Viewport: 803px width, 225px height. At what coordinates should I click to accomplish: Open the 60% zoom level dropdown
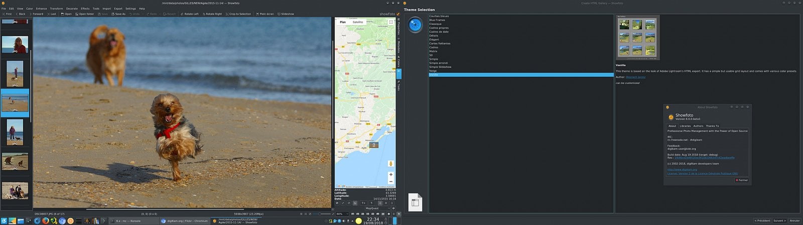coord(342,214)
